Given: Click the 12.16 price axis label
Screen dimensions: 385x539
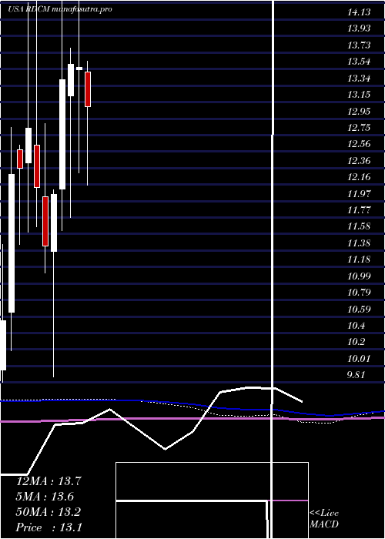Looking at the screenshot, I should tap(359, 177).
